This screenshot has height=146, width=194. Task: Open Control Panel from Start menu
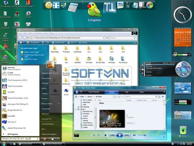click(48, 124)
